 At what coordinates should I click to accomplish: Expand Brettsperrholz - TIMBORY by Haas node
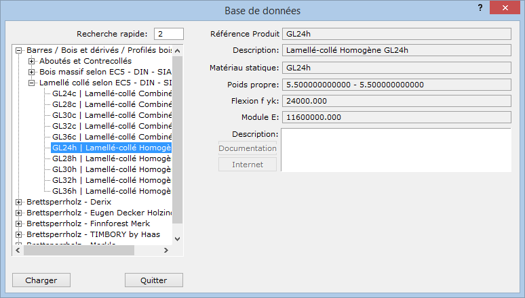(19, 234)
